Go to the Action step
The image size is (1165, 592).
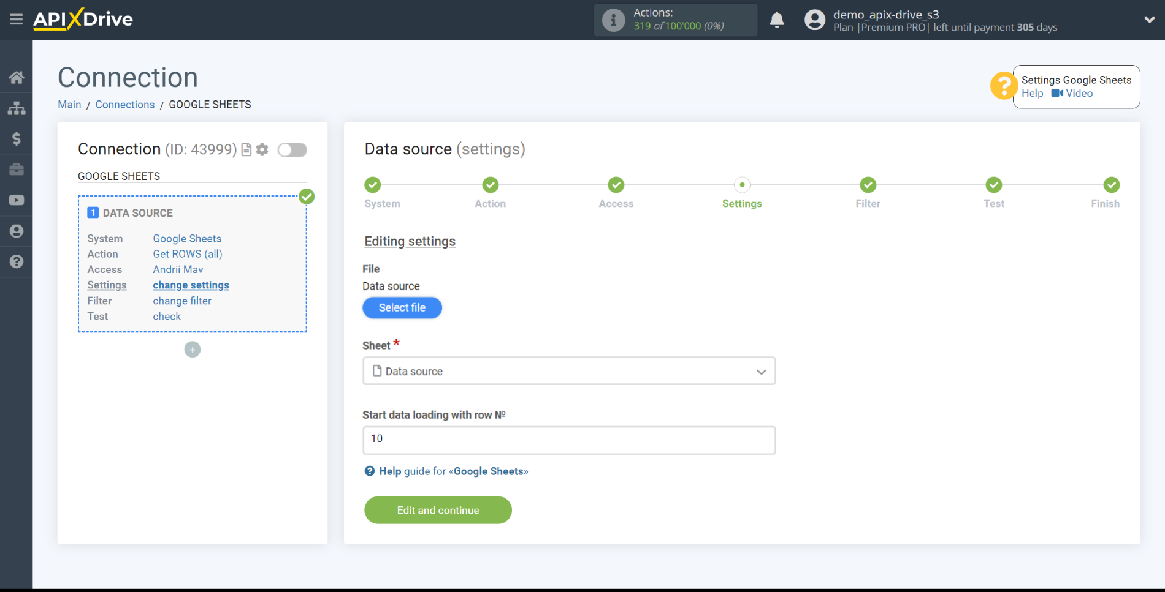coord(491,185)
